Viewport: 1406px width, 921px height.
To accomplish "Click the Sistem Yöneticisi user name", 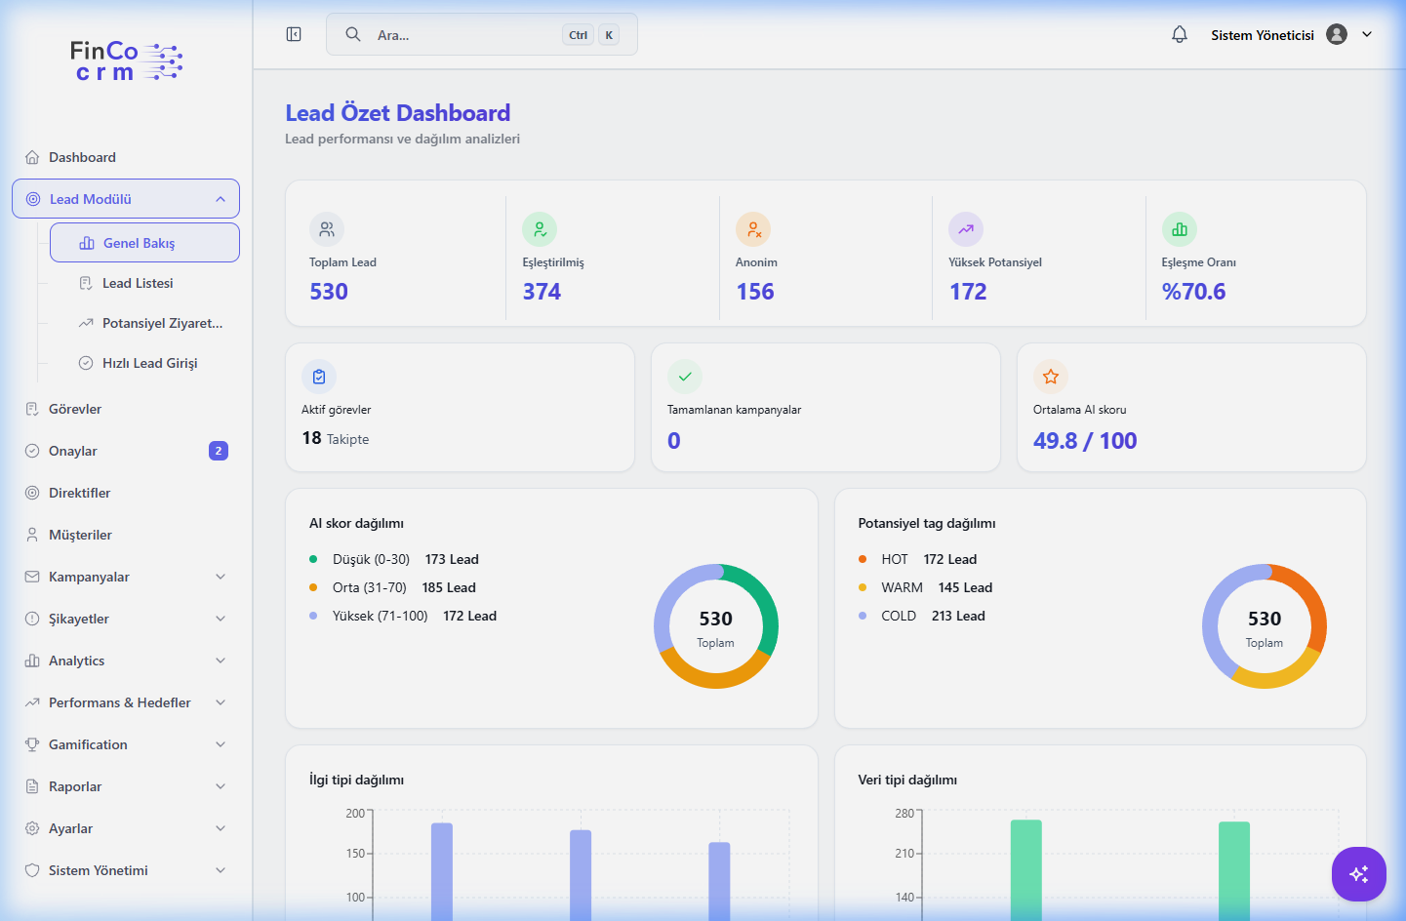I will (1263, 35).
